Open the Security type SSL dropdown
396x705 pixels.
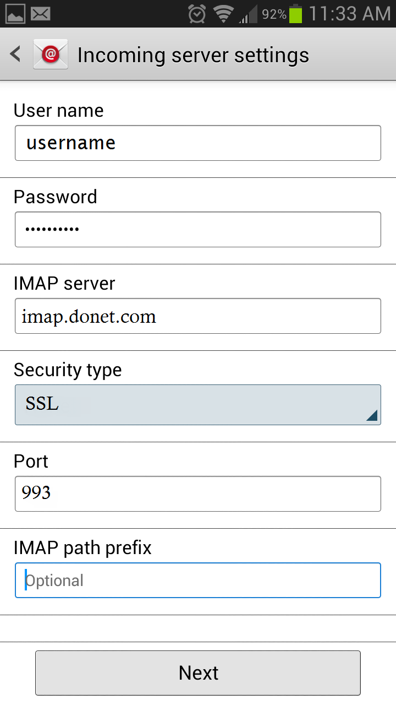tap(198, 405)
